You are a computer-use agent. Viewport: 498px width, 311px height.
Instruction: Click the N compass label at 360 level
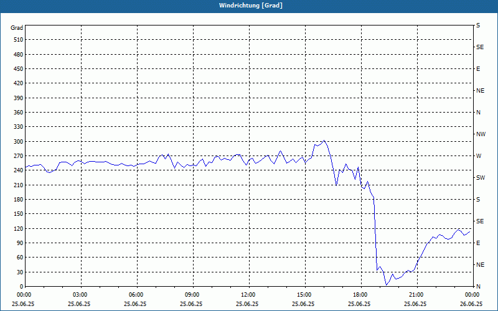(478, 113)
